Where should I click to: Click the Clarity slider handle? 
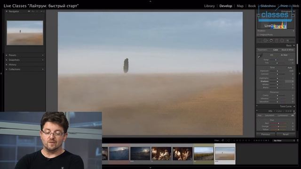pyautogui.click(x=277, y=95)
